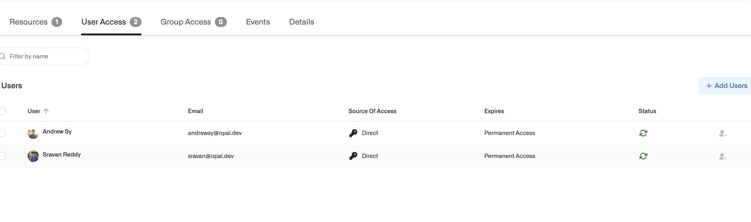The height and width of the screenshot is (222, 751).
Task: Open the Sravan Reddy user name link
Action: (62, 154)
